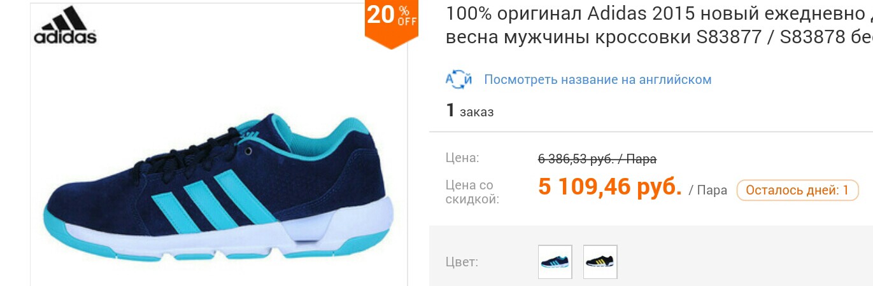Viewport: 873px width, 286px height.
Task: Select the black-yellow shoe color swatch
Action: tap(600, 261)
